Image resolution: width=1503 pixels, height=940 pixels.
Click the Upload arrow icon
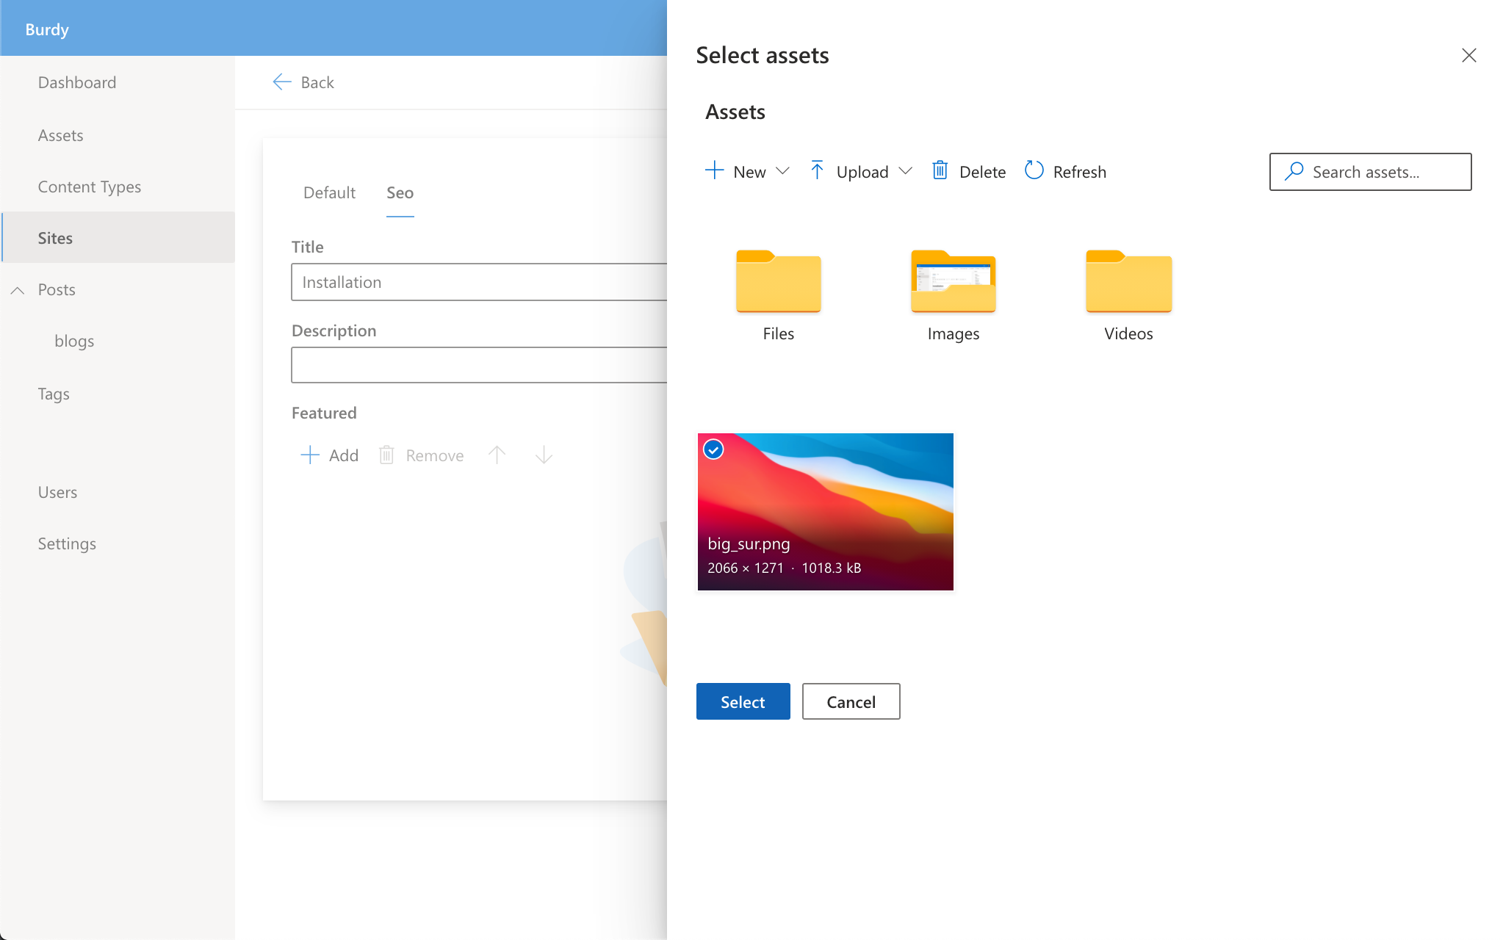point(817,170)
